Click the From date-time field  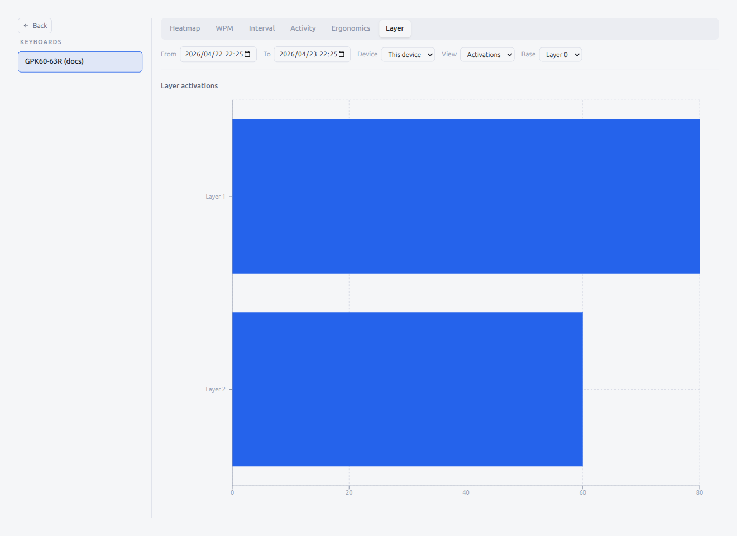pos(218,54)
